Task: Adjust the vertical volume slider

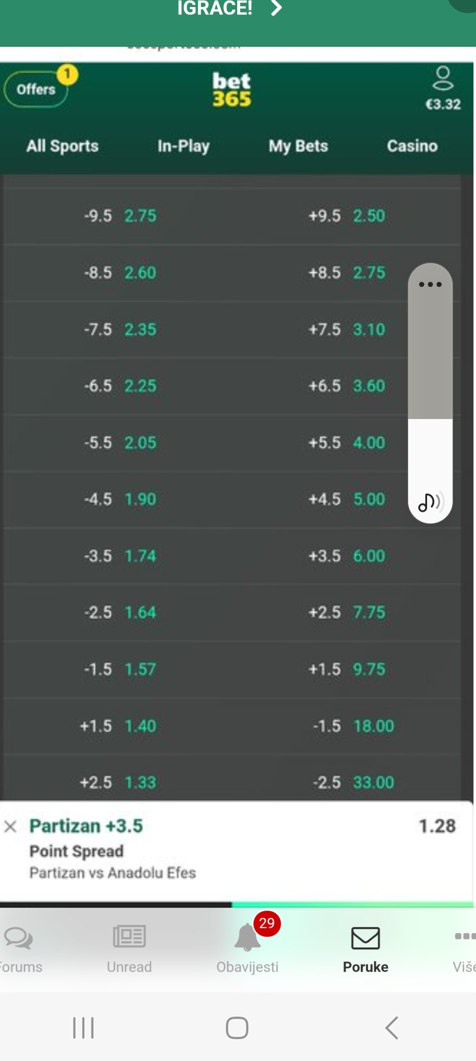Action: point(430,419)
